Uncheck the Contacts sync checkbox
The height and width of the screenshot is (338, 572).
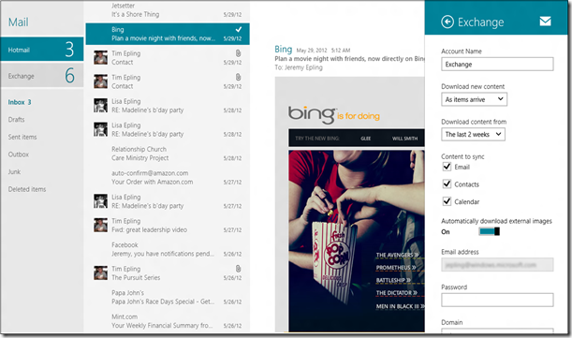(447, 184)
